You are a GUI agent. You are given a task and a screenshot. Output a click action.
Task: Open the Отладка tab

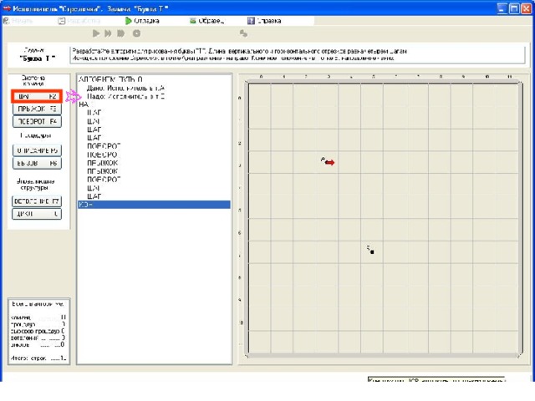(x=142, y=21)
